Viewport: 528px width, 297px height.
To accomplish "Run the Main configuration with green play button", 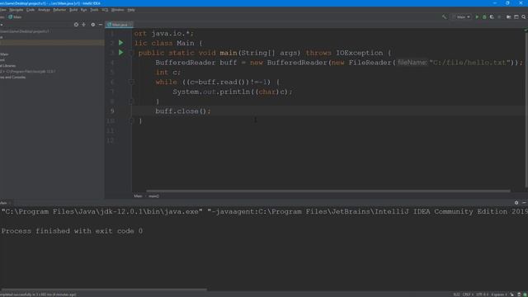I will (477, 16).
